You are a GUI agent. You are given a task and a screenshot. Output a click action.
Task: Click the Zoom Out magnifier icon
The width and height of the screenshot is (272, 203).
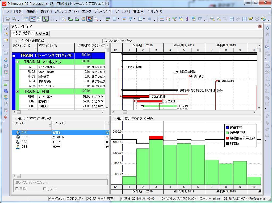point(219,19)
